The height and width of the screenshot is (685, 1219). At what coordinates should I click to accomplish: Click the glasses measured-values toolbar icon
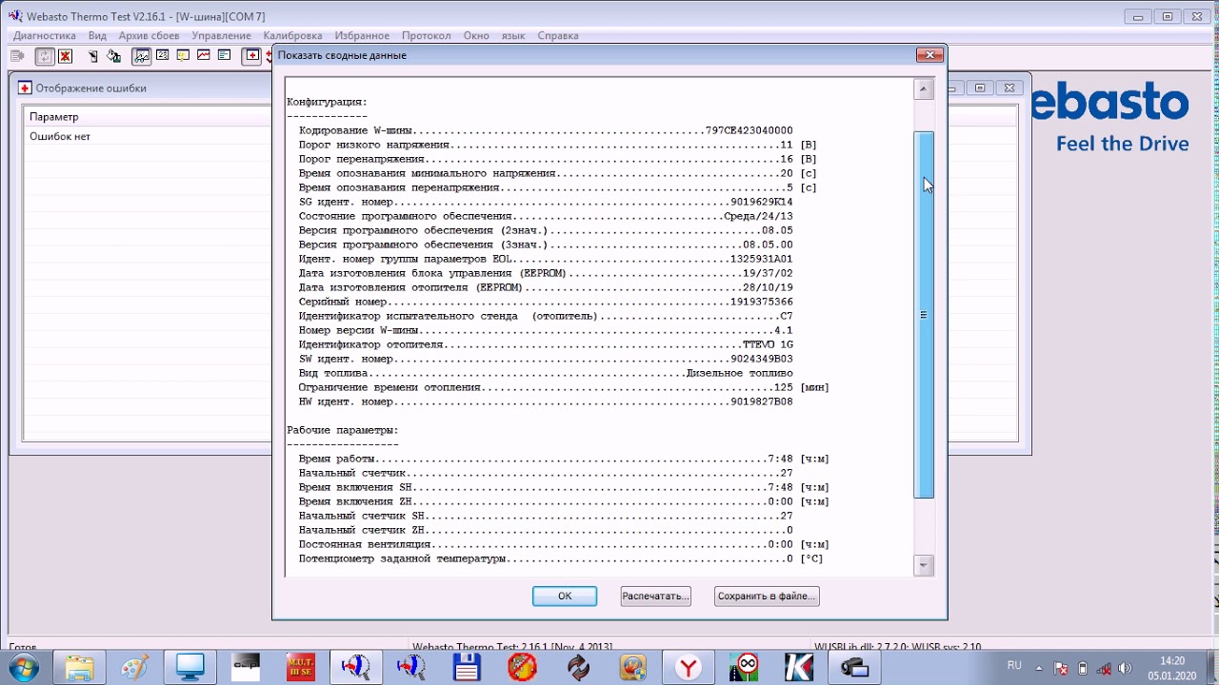tap(142, 56)
